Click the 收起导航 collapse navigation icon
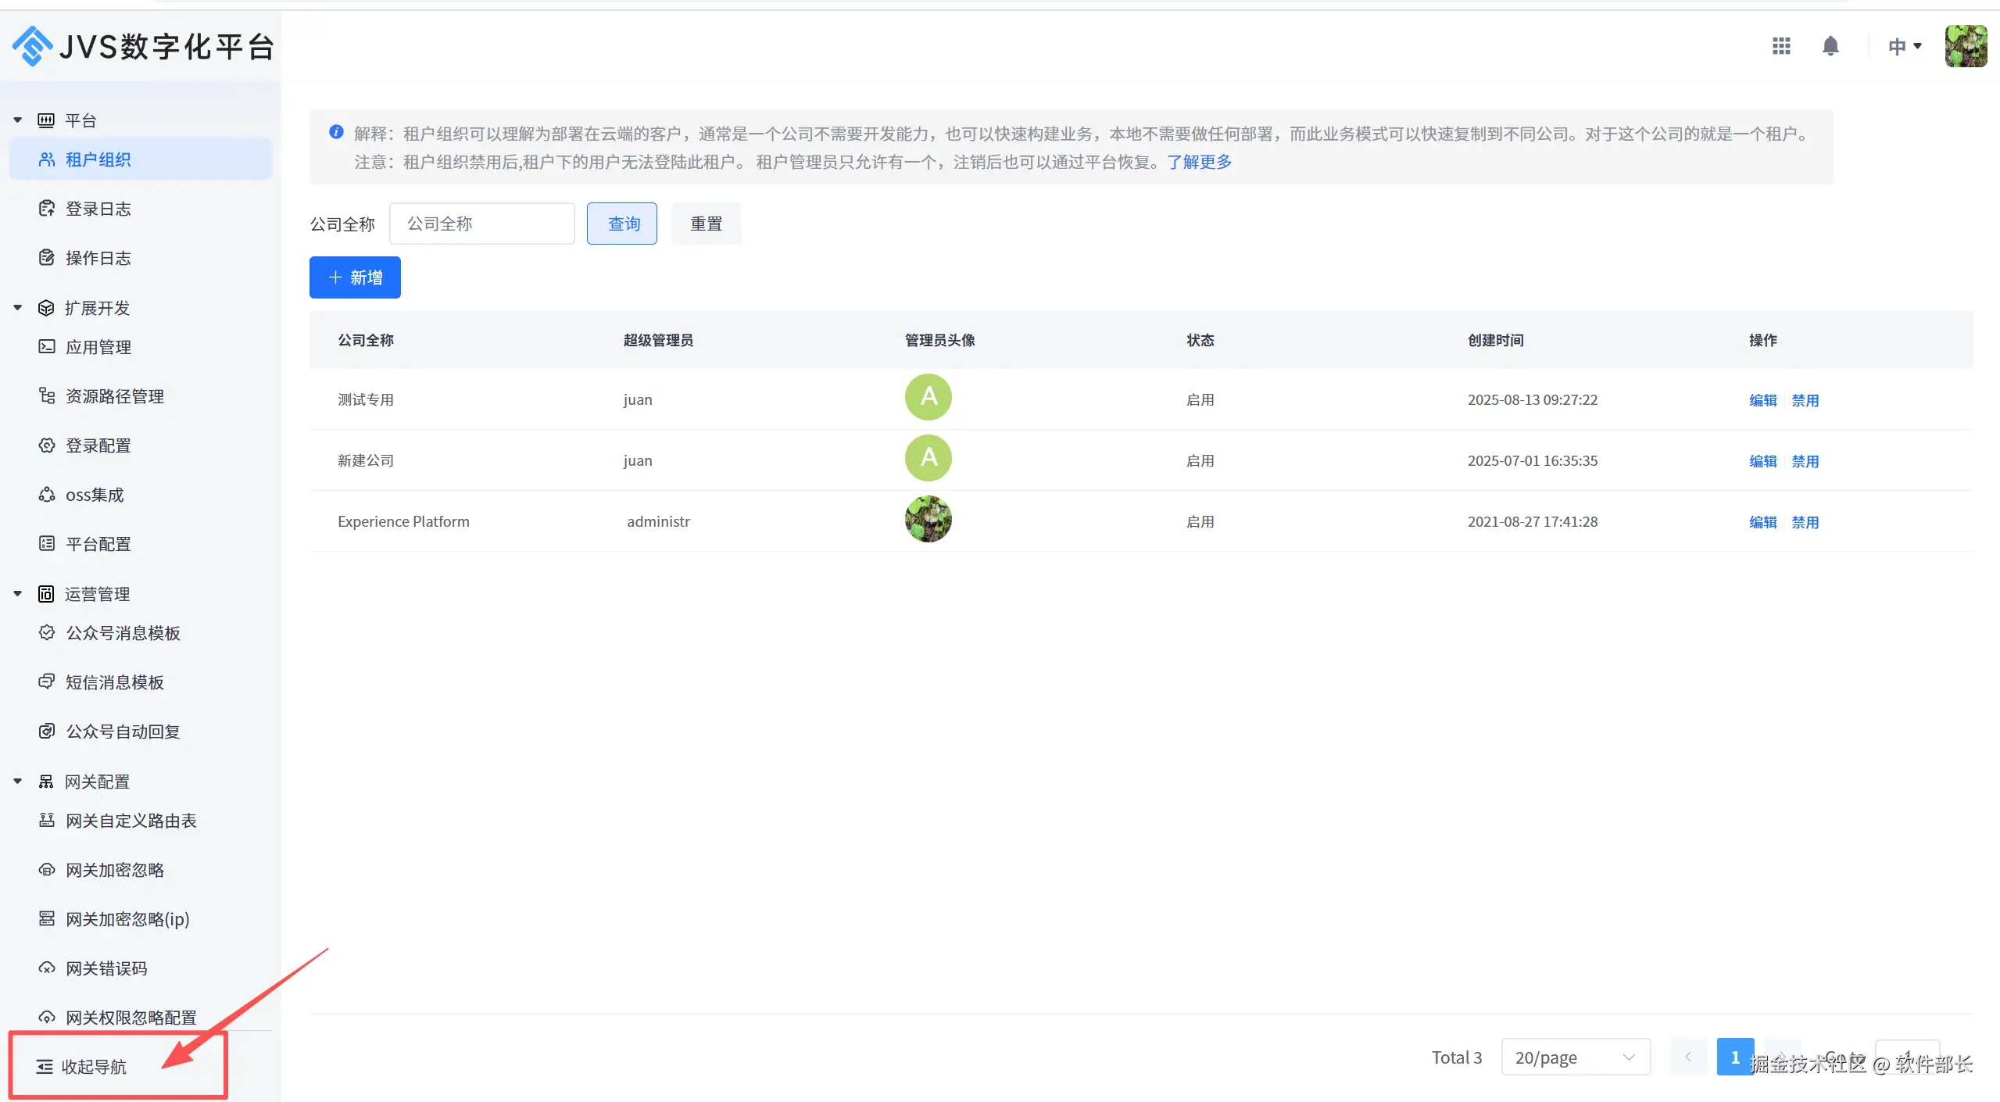The height and width of the screenshot is (1102, 2000). (45, 1067)
